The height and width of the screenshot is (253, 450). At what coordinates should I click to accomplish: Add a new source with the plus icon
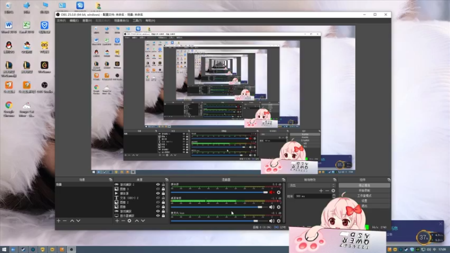[x=117, y=221]
